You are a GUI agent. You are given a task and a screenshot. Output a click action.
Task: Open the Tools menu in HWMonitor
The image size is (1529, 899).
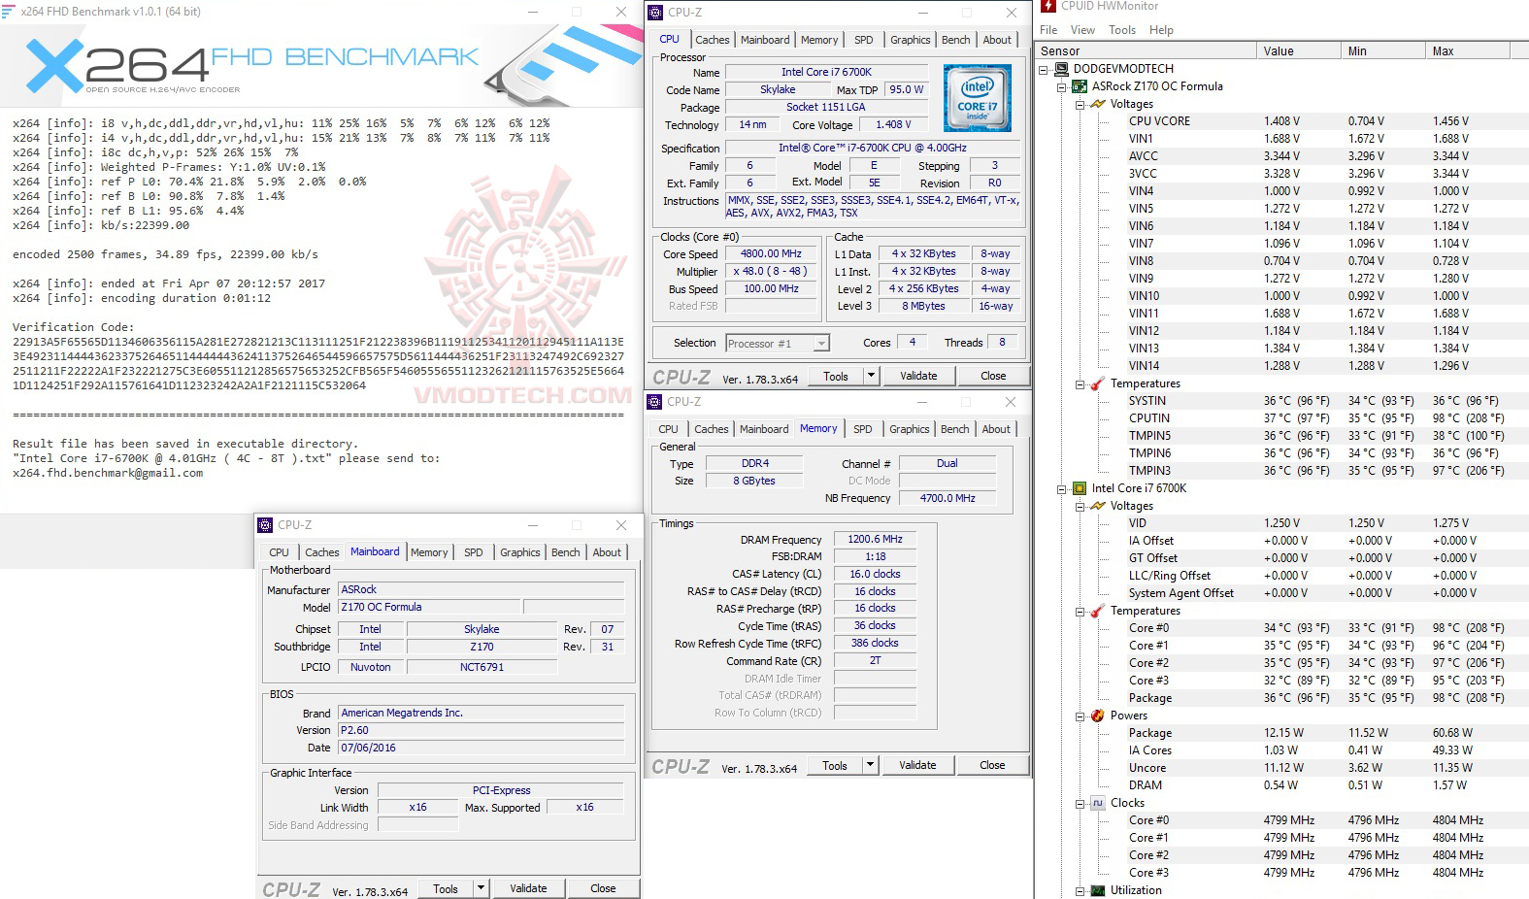(1122, 30)
